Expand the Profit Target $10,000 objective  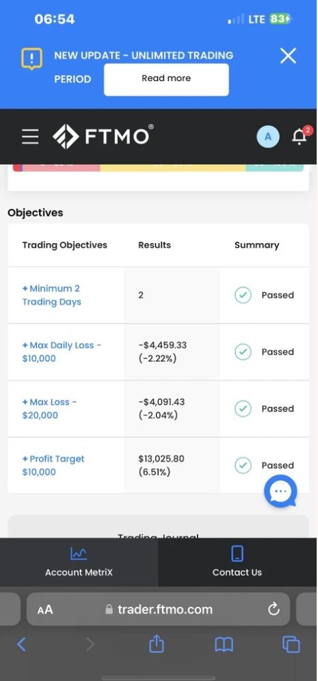(53, 465)
